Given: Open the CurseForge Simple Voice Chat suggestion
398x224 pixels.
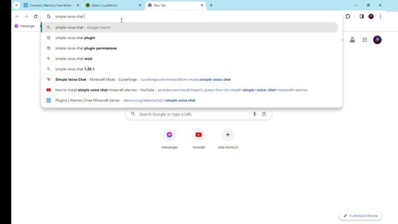Looking at the screenshot, I should click(x=190, y=80).
